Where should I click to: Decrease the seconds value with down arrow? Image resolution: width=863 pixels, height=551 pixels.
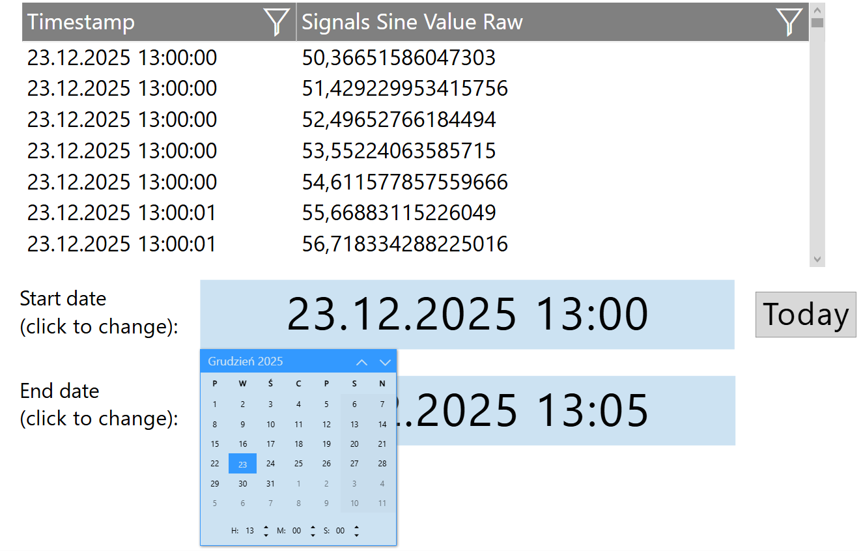(x=356, y=535)
